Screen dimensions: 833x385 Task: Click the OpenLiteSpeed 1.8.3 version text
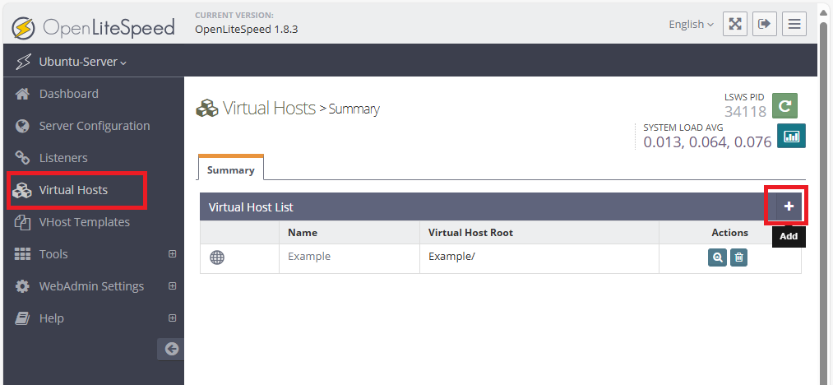pos(247,30)
